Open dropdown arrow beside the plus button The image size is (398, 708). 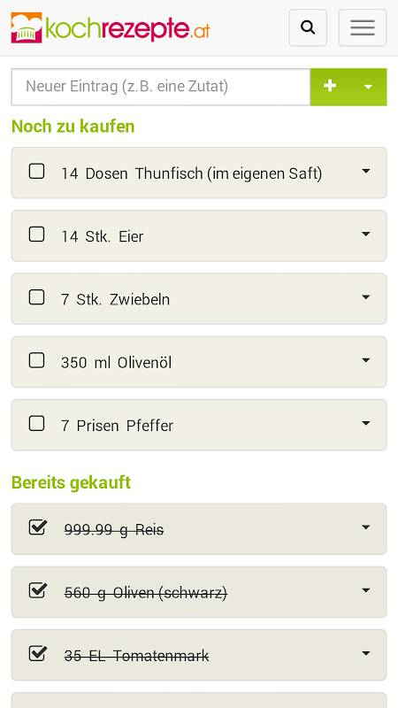pyautogui.click(x=368, y=86)
